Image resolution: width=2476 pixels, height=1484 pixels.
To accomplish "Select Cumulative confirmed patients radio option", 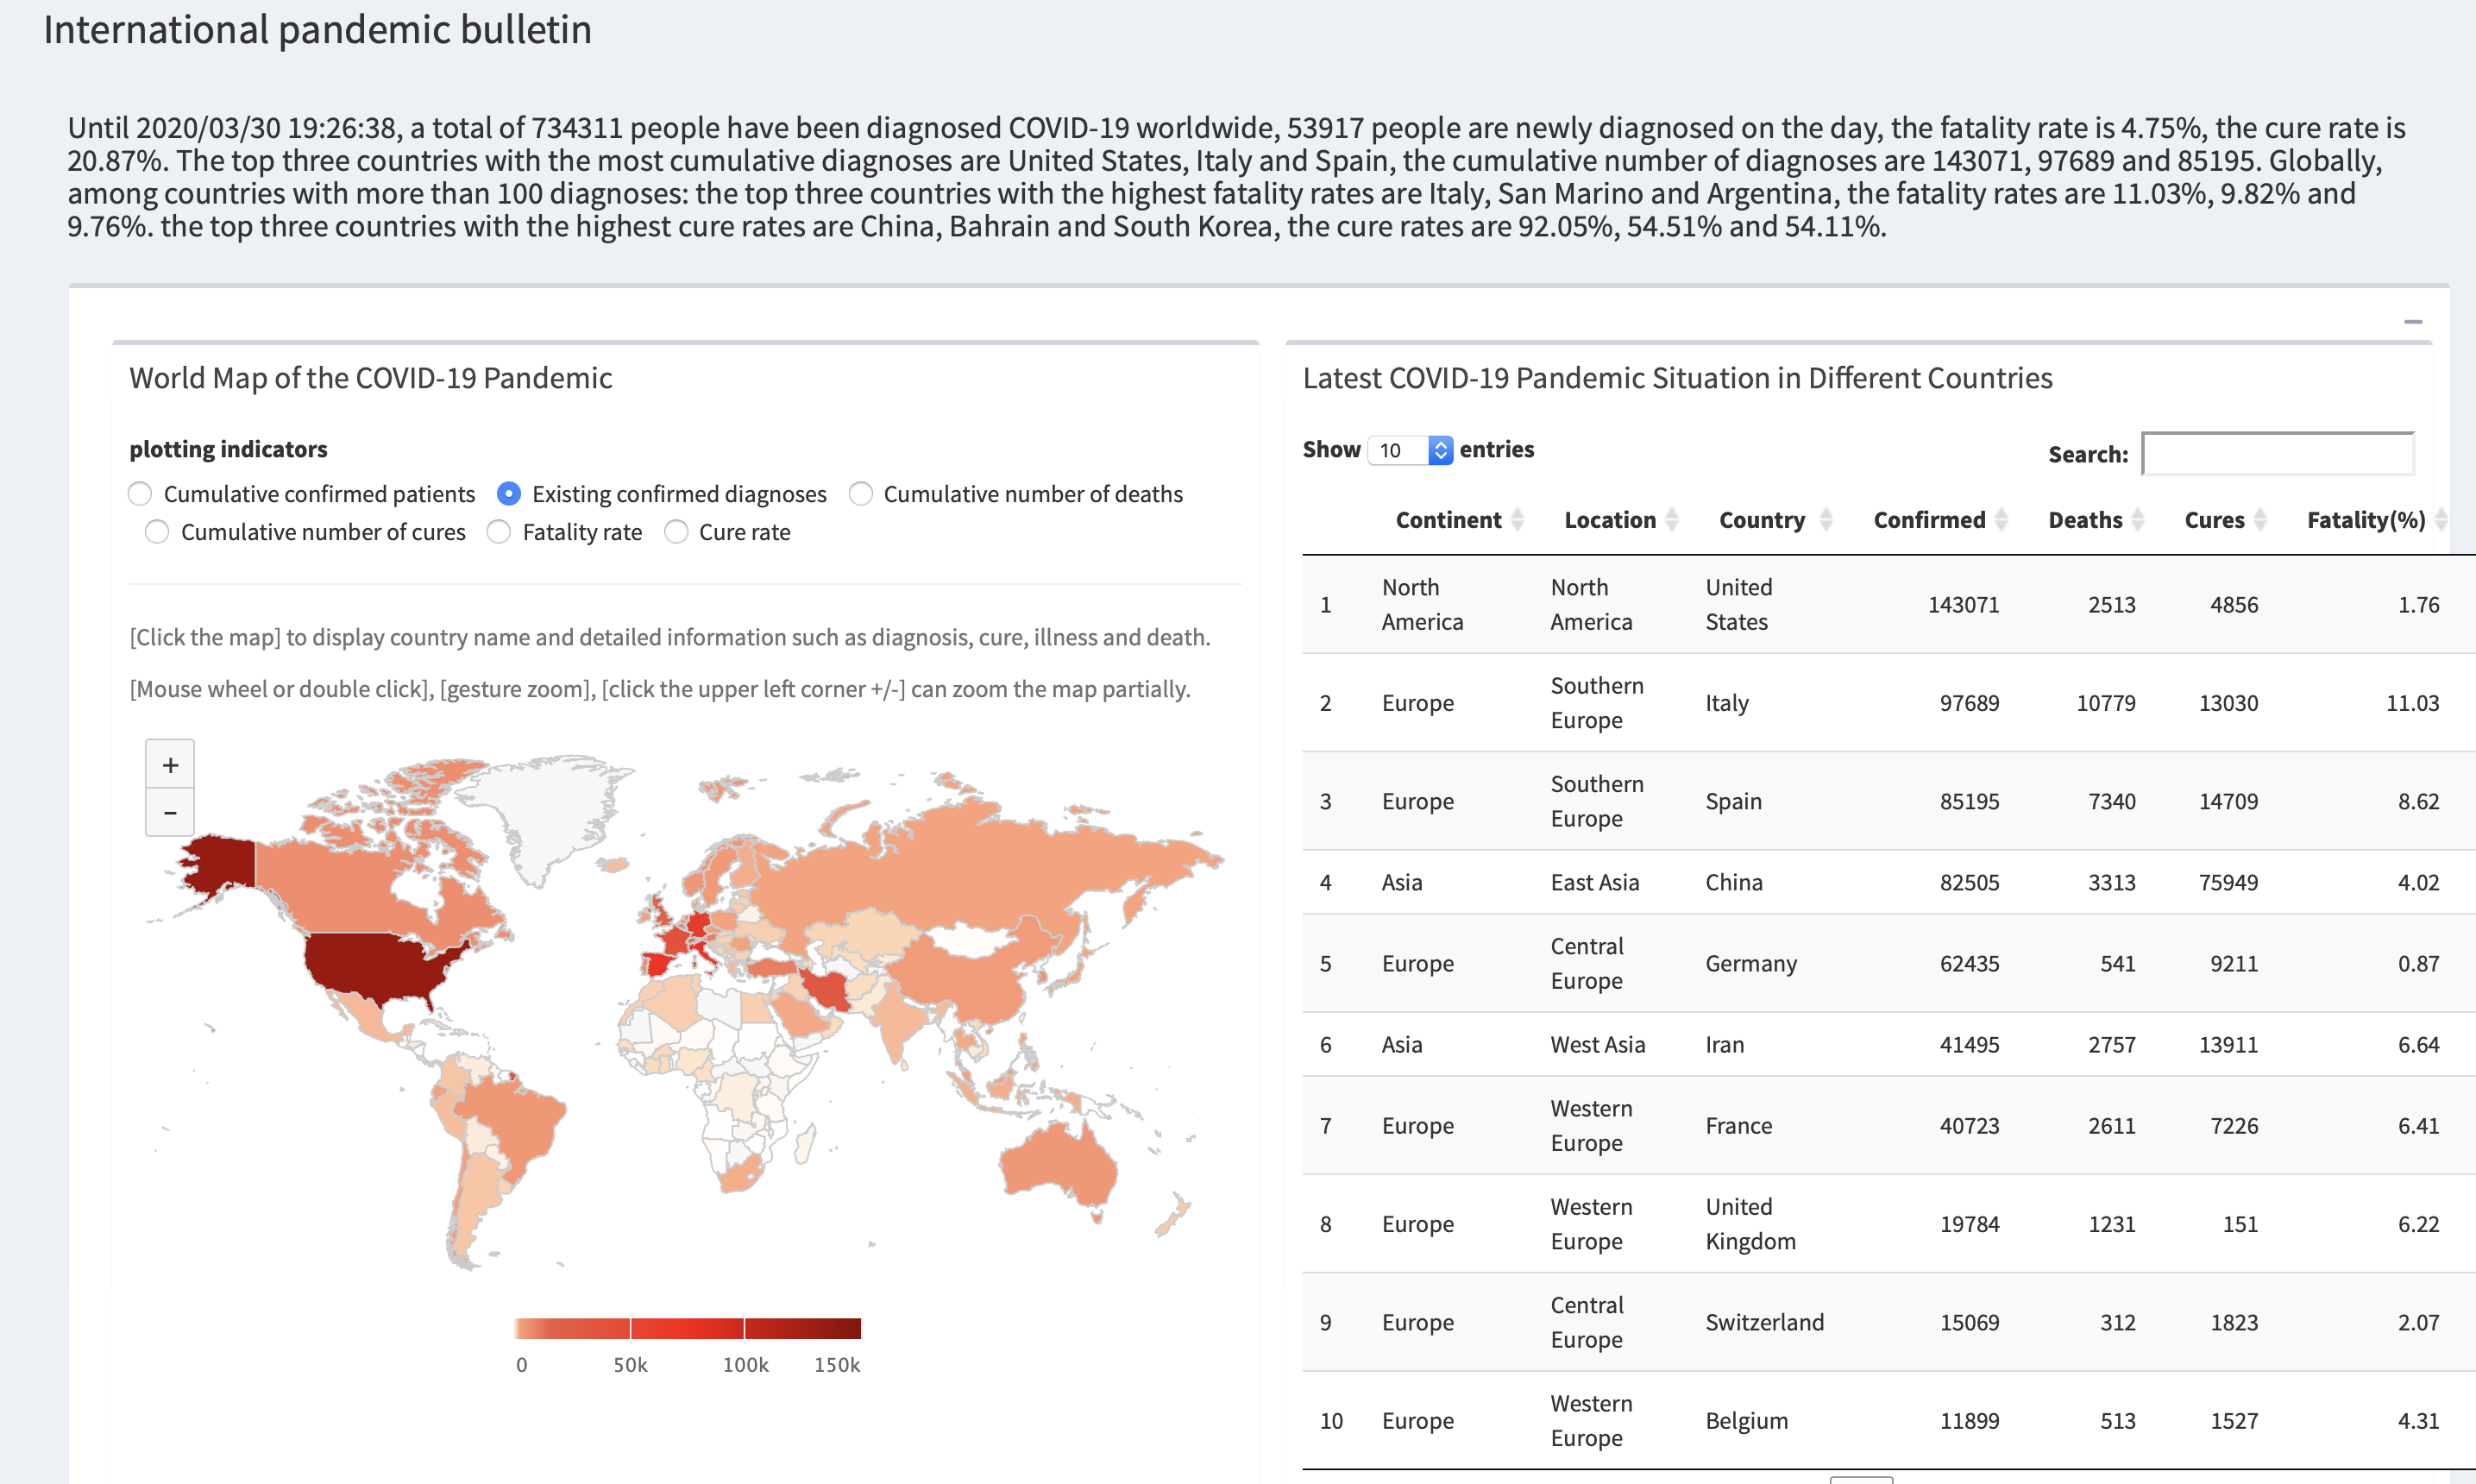I will point(140,494).
